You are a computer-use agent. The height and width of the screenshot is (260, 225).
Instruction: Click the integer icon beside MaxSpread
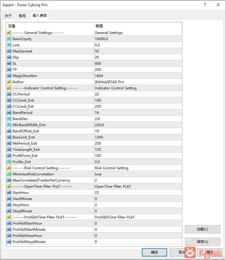(x=9, y=51)
